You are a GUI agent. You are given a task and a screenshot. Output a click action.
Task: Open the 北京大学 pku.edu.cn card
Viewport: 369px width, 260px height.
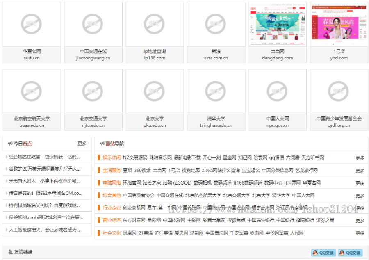tap(155, 100)
